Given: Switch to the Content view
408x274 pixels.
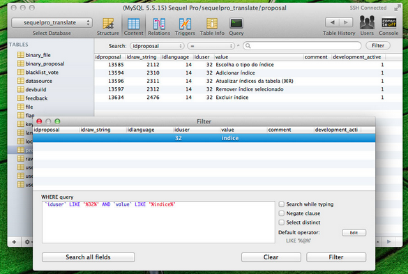Looking at the screenshot, I should click(133, 26).
